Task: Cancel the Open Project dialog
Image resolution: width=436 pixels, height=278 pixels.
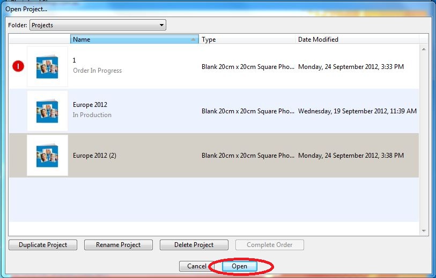Action: 197,266
